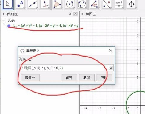Collapse the 列表 tree group
Viewport: 145px width, 114px height.
pyautogui.click(x=4, y=20)
